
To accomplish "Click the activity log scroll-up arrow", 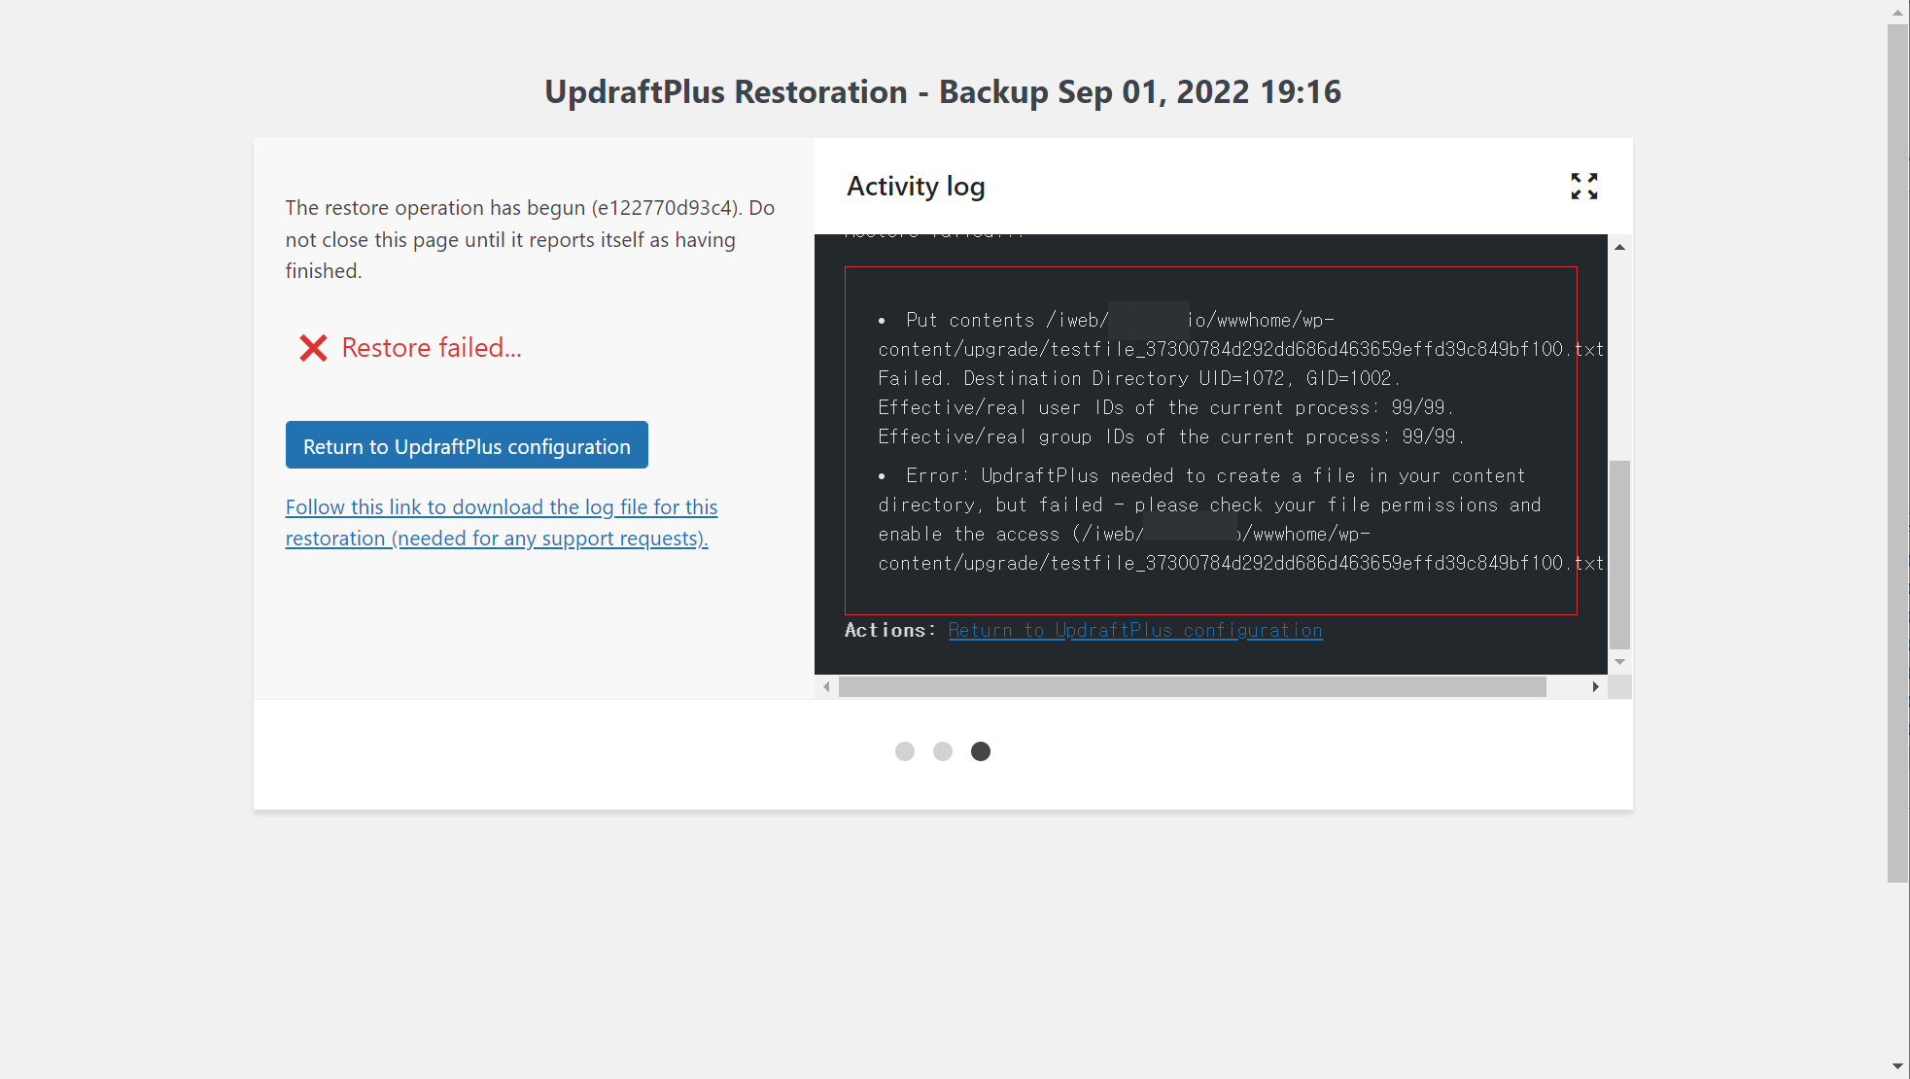I will (x=1619, y=247).
